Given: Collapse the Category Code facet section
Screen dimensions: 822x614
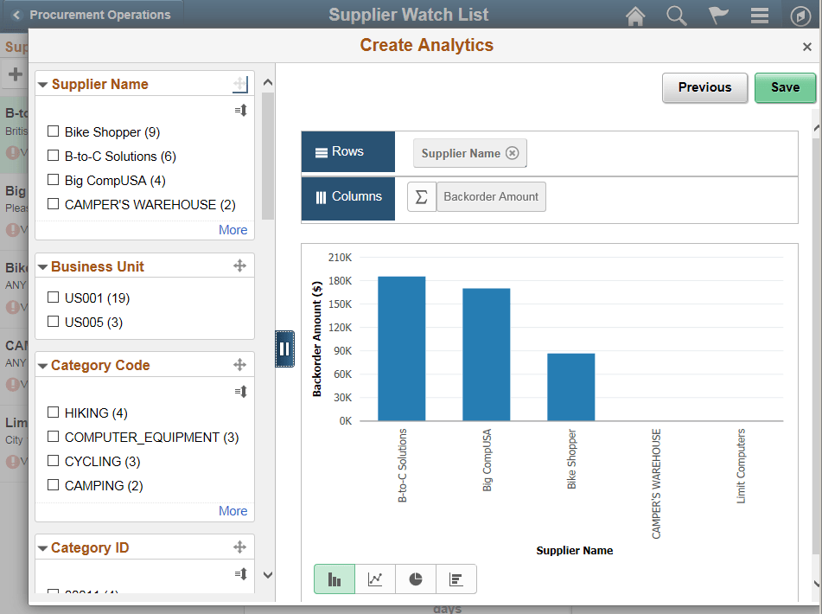Looking at the screenshot, I should click(41, 365).
